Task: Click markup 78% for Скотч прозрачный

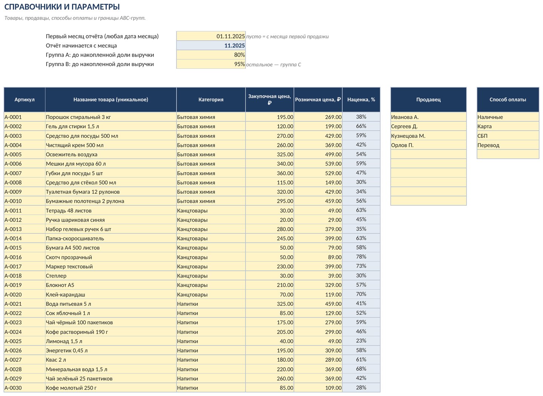Action: (361, 257)
